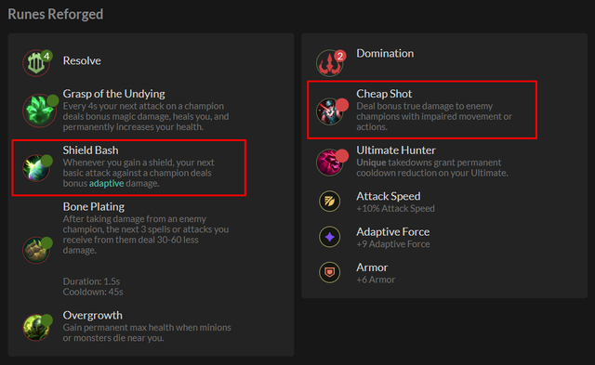595x365 pixels.
Task: Click the 'Duration: 1.5s' text
Action: click(x=91, y=281)
